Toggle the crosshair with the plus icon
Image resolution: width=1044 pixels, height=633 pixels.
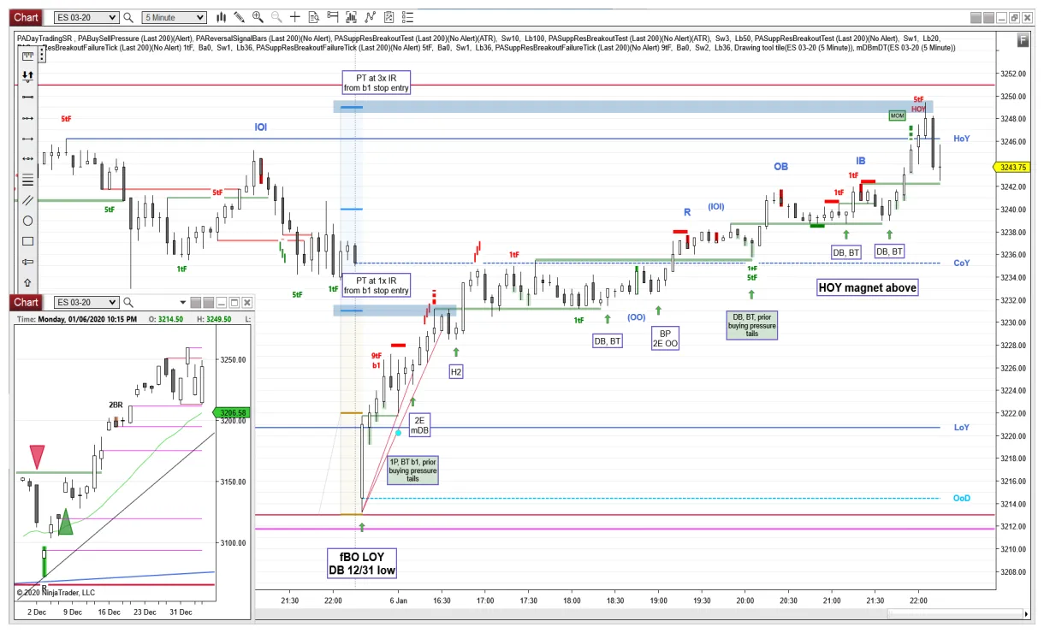tap(296, 17)
